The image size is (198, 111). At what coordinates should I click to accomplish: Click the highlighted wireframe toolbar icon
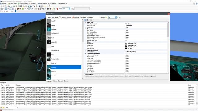(30, 9)
